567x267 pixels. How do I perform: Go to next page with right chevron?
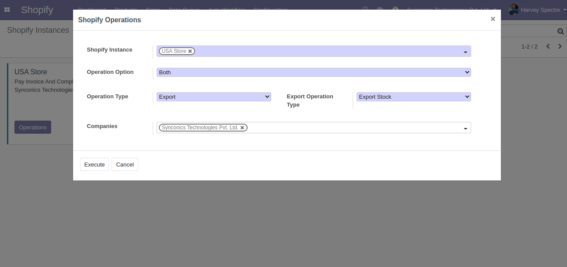coord(560,46)
